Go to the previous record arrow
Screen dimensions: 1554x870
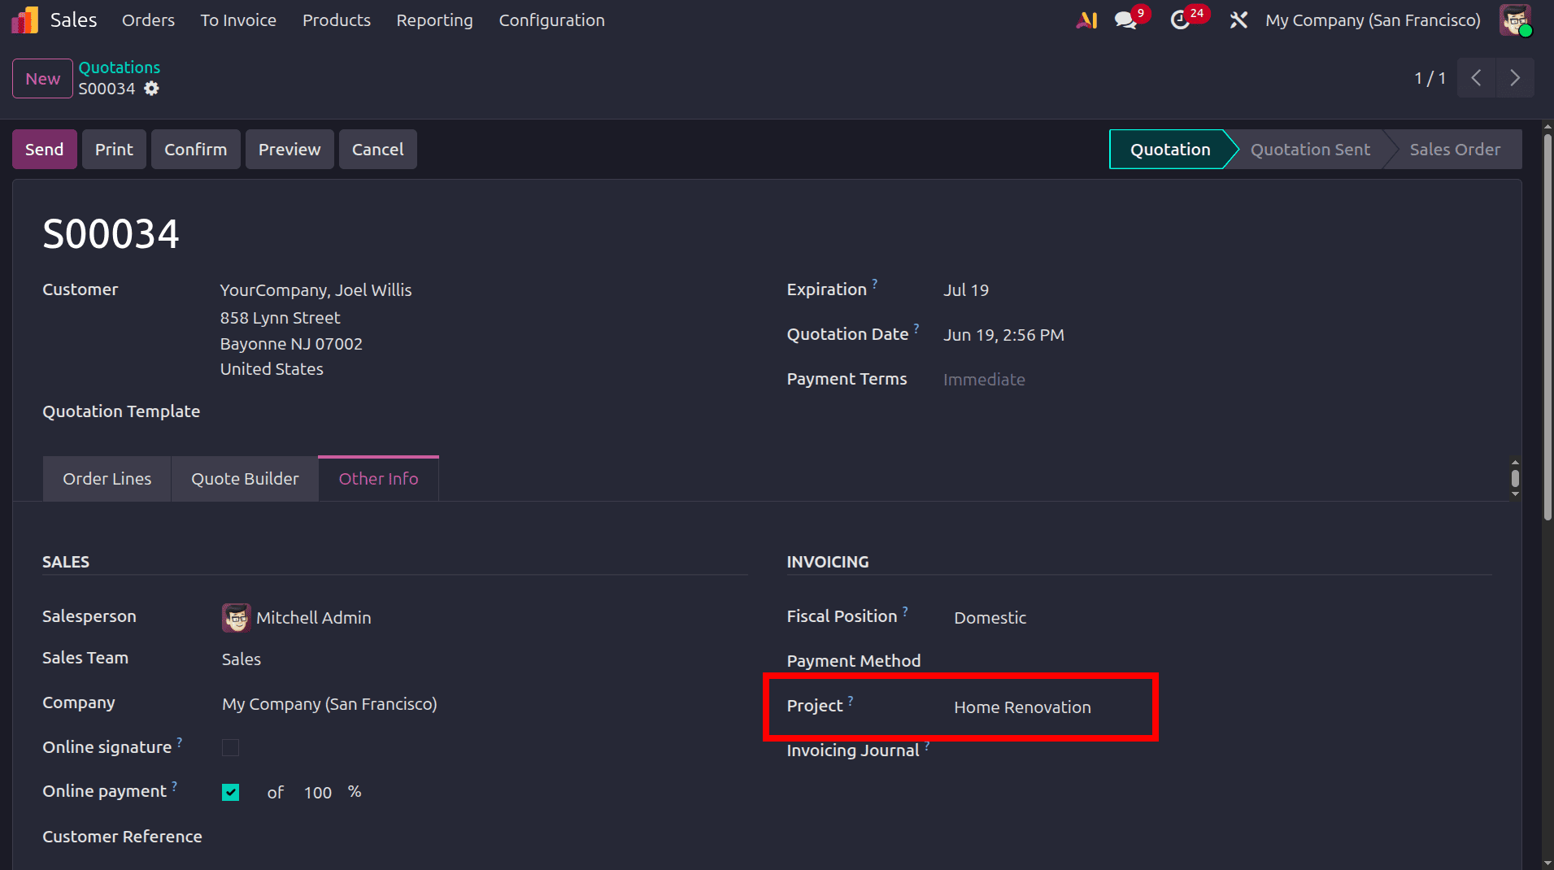click(x=1477, y=78)
